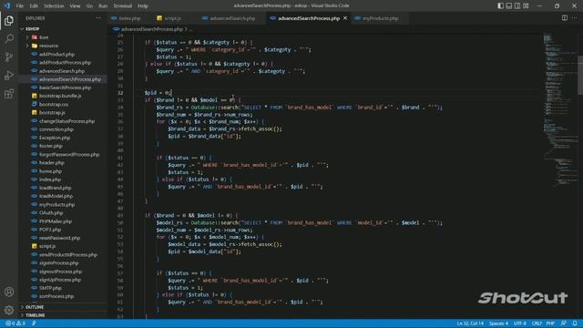Open the Terminal menu
The height and width of the screenshot is (328, 583).
[x=123, y=6]
